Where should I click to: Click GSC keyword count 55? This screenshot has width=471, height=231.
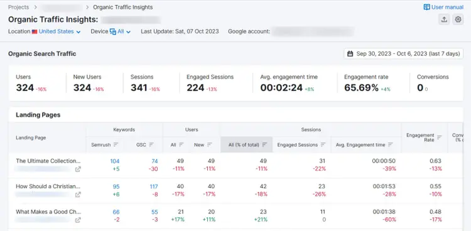154,212
